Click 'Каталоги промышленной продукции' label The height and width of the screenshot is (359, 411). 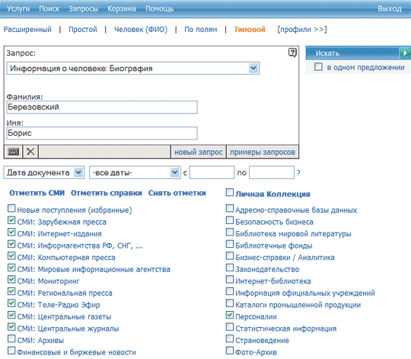[298, 305]
